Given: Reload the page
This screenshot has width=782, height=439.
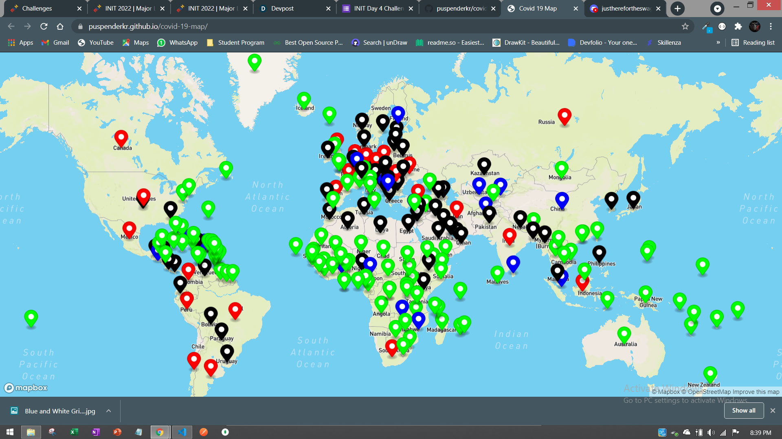Looking at the screenshot, I should click(x=44, y=26).
